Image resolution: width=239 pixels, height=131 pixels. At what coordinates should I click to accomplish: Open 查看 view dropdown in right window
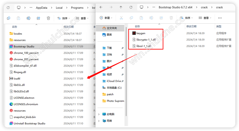tap(205, 18)
